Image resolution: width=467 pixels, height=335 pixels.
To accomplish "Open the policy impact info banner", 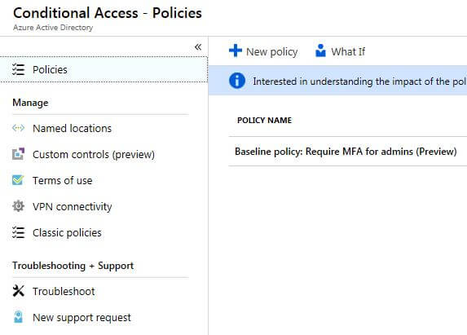I will [337, 81].
